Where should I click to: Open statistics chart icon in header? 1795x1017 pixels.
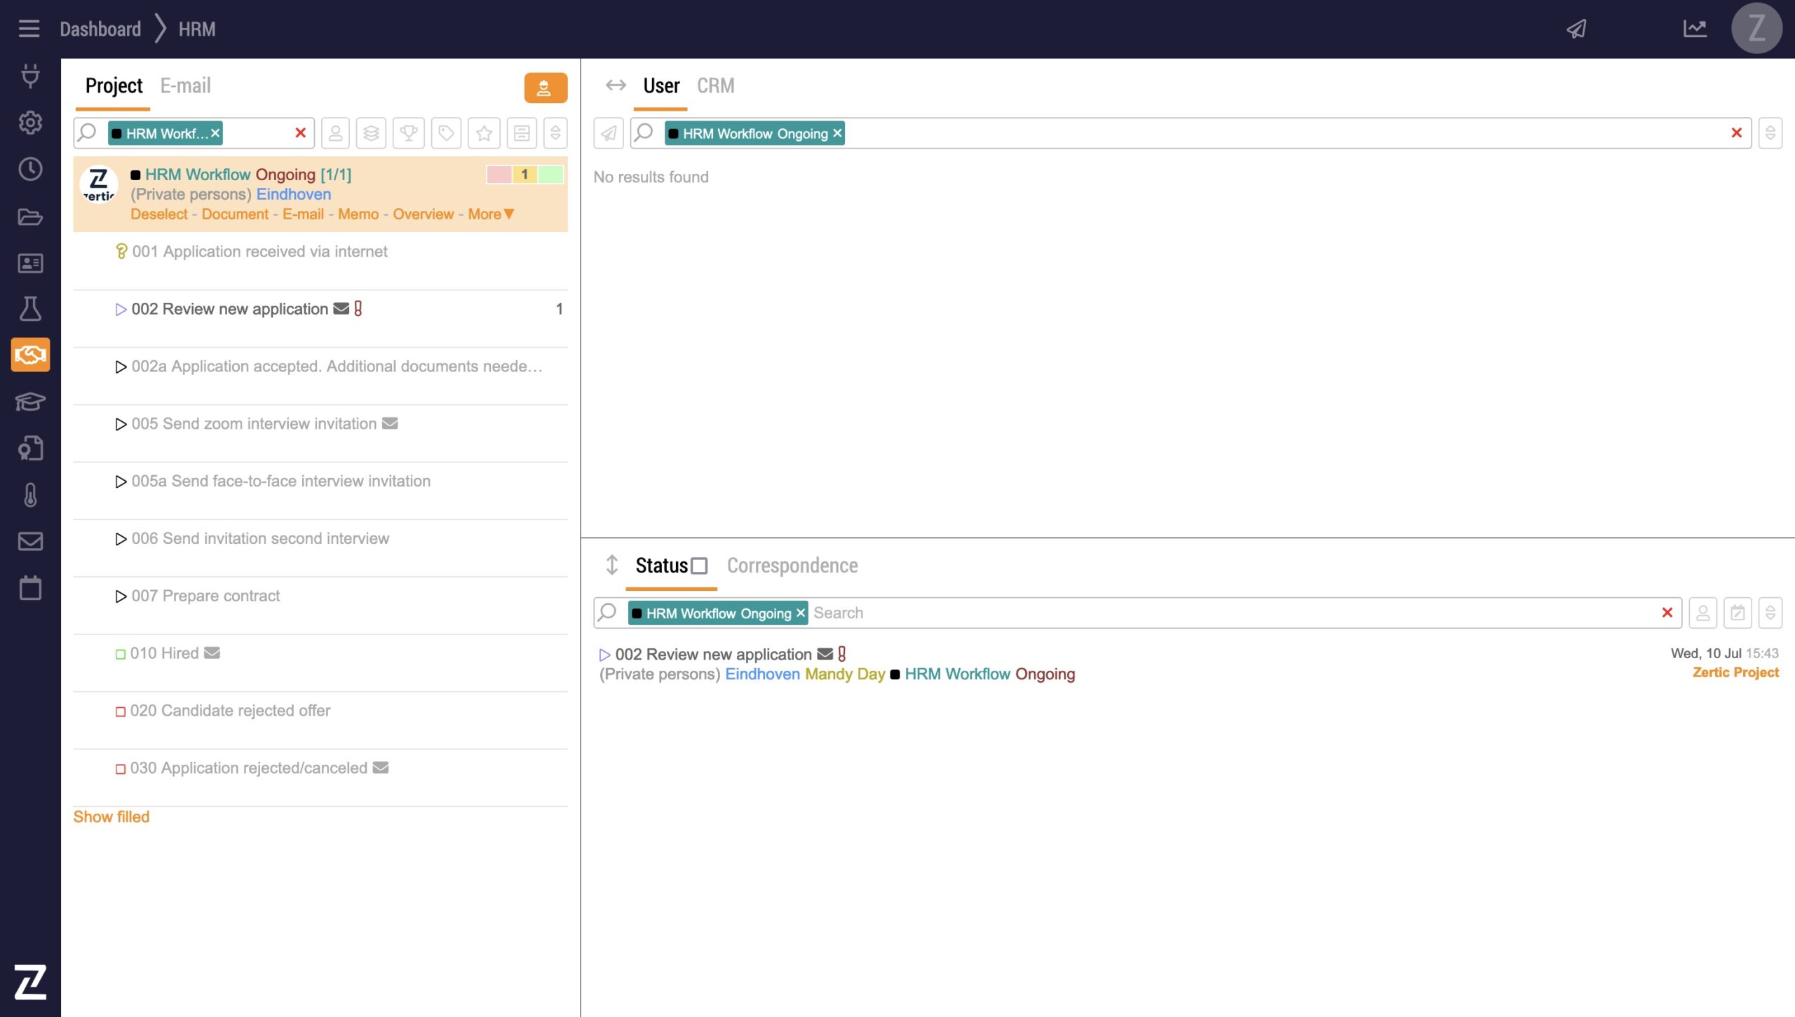point(1695,29)
